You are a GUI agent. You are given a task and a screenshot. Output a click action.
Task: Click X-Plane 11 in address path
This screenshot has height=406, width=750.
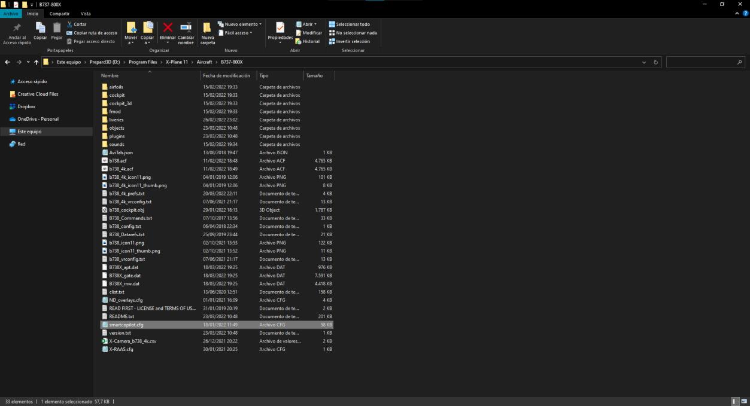coord(178,62)
